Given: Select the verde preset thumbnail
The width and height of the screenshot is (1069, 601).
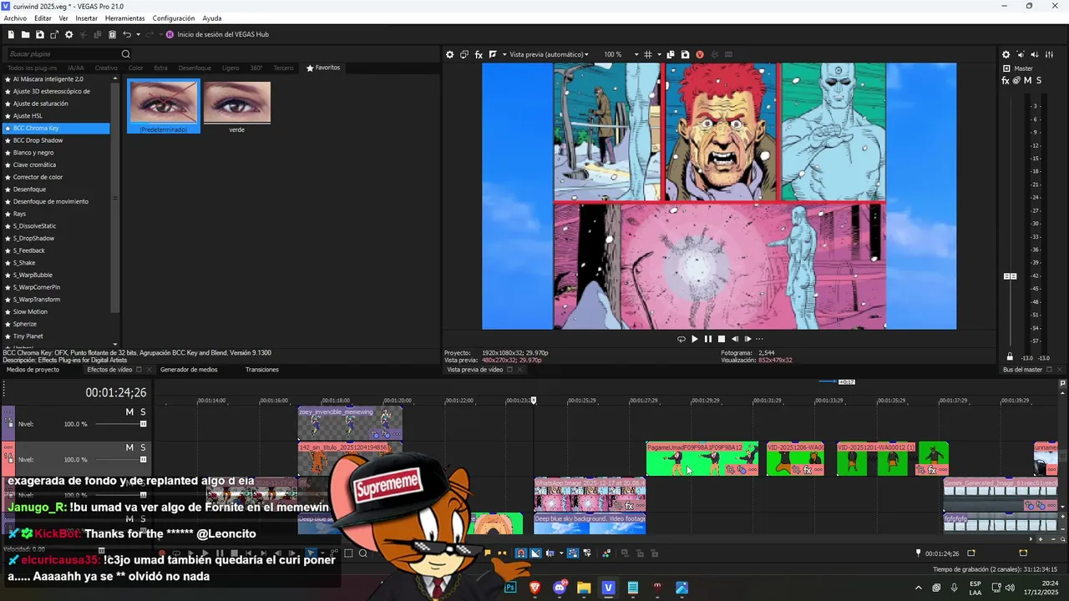Looking at the screenshot, I should [237, 106].
